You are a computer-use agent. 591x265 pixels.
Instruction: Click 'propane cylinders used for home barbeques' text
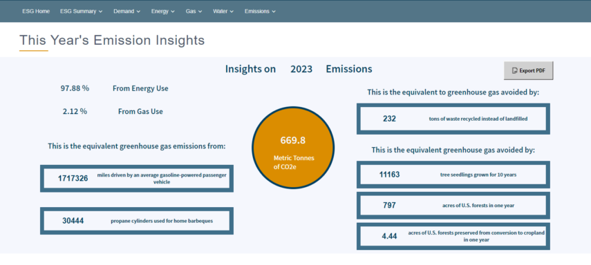click(162, 221)
